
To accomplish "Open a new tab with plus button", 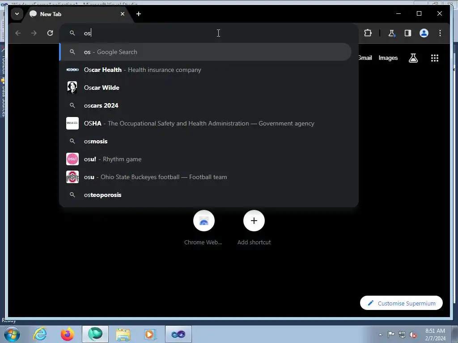I will [x=139, y=14].
